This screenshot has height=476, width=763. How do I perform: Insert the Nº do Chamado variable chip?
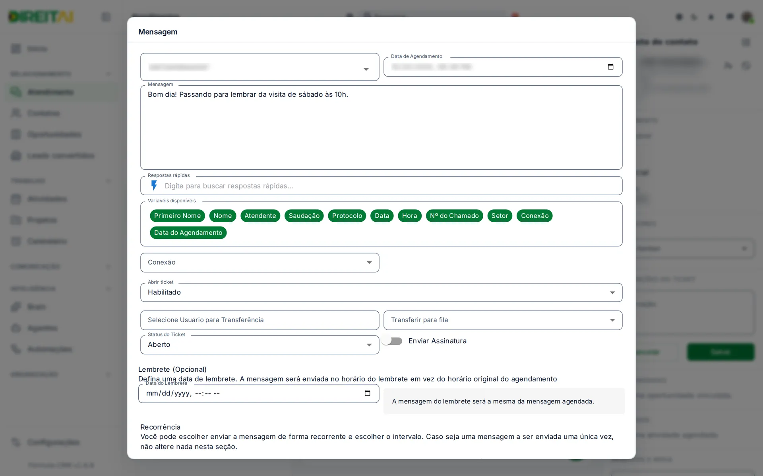pyautogui.click(x=454, y=216)
